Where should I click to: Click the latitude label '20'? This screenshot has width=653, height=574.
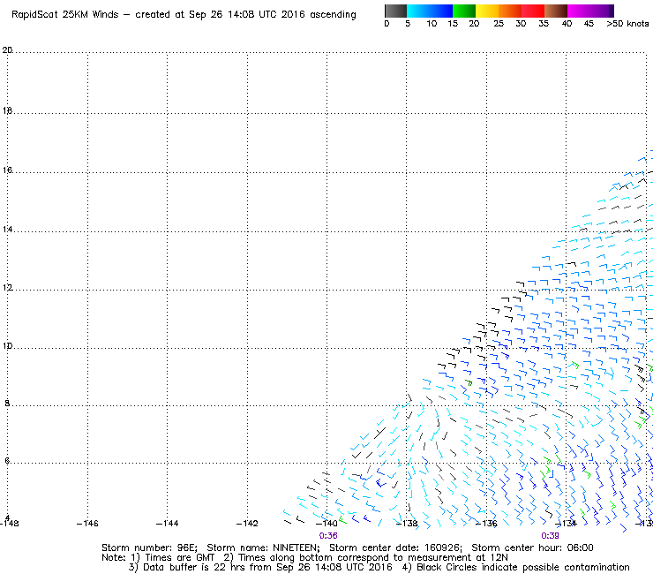click(x=7, y=50)
